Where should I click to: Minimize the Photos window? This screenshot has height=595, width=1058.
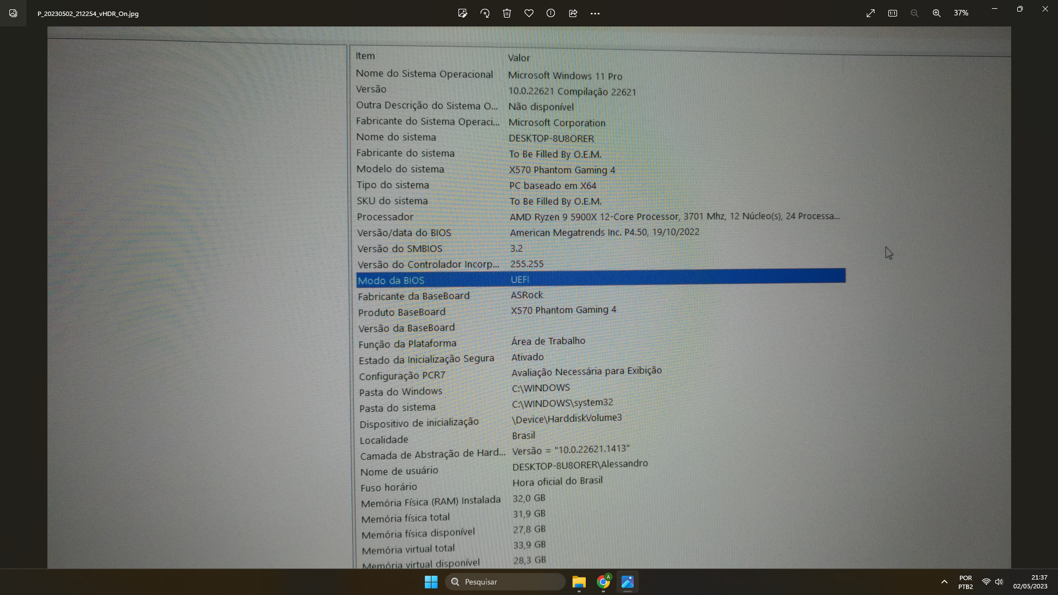click(995, 9)
